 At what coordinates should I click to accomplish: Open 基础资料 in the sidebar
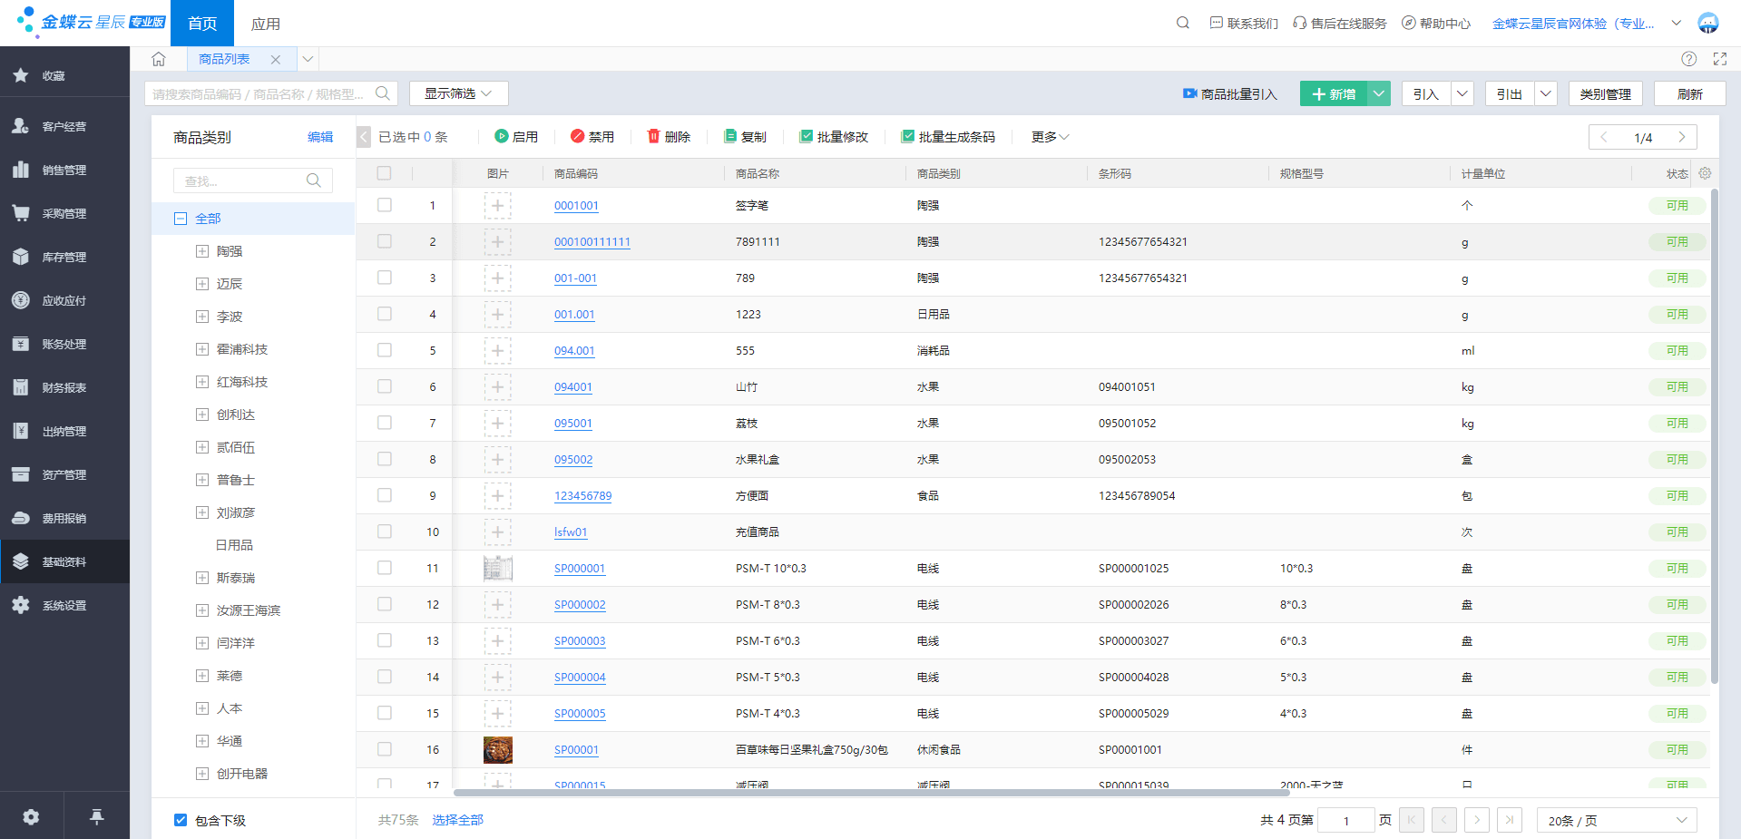pyautogui.click(x=64, y=561)
